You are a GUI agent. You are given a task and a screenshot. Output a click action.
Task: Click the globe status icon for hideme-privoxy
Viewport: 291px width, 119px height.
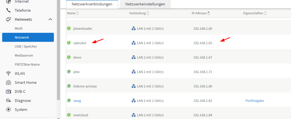69,86
